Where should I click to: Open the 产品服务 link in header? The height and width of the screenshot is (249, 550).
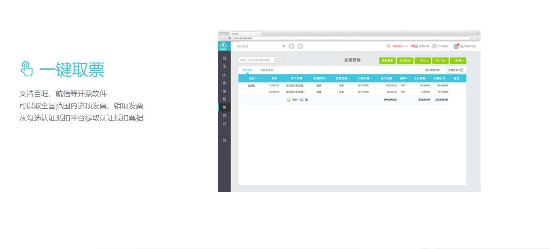(x=443, y=46)
